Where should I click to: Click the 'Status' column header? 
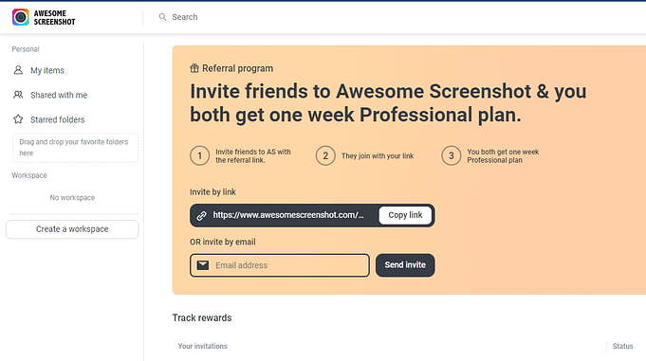[x=622, y=346]
